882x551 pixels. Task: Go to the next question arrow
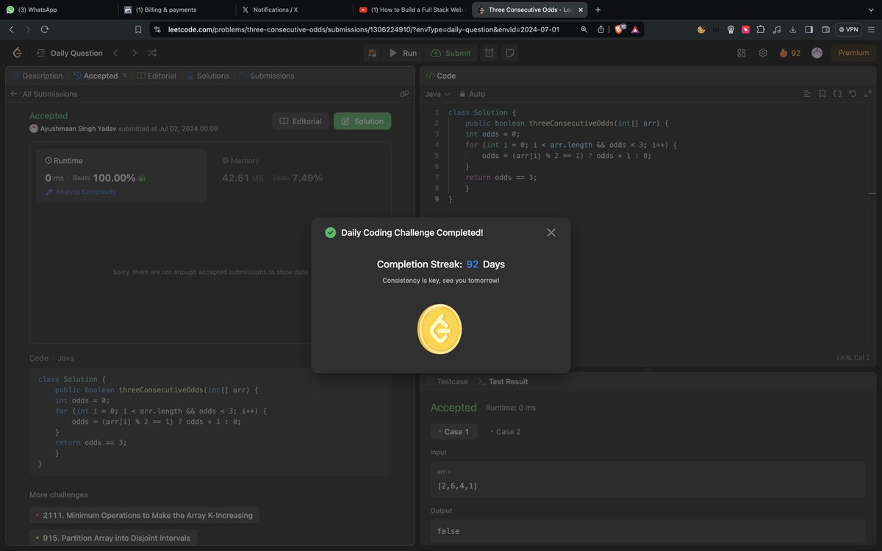(134, 53)
